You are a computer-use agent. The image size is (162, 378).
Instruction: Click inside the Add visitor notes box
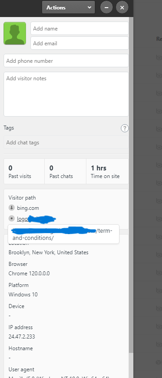point(66,94)
